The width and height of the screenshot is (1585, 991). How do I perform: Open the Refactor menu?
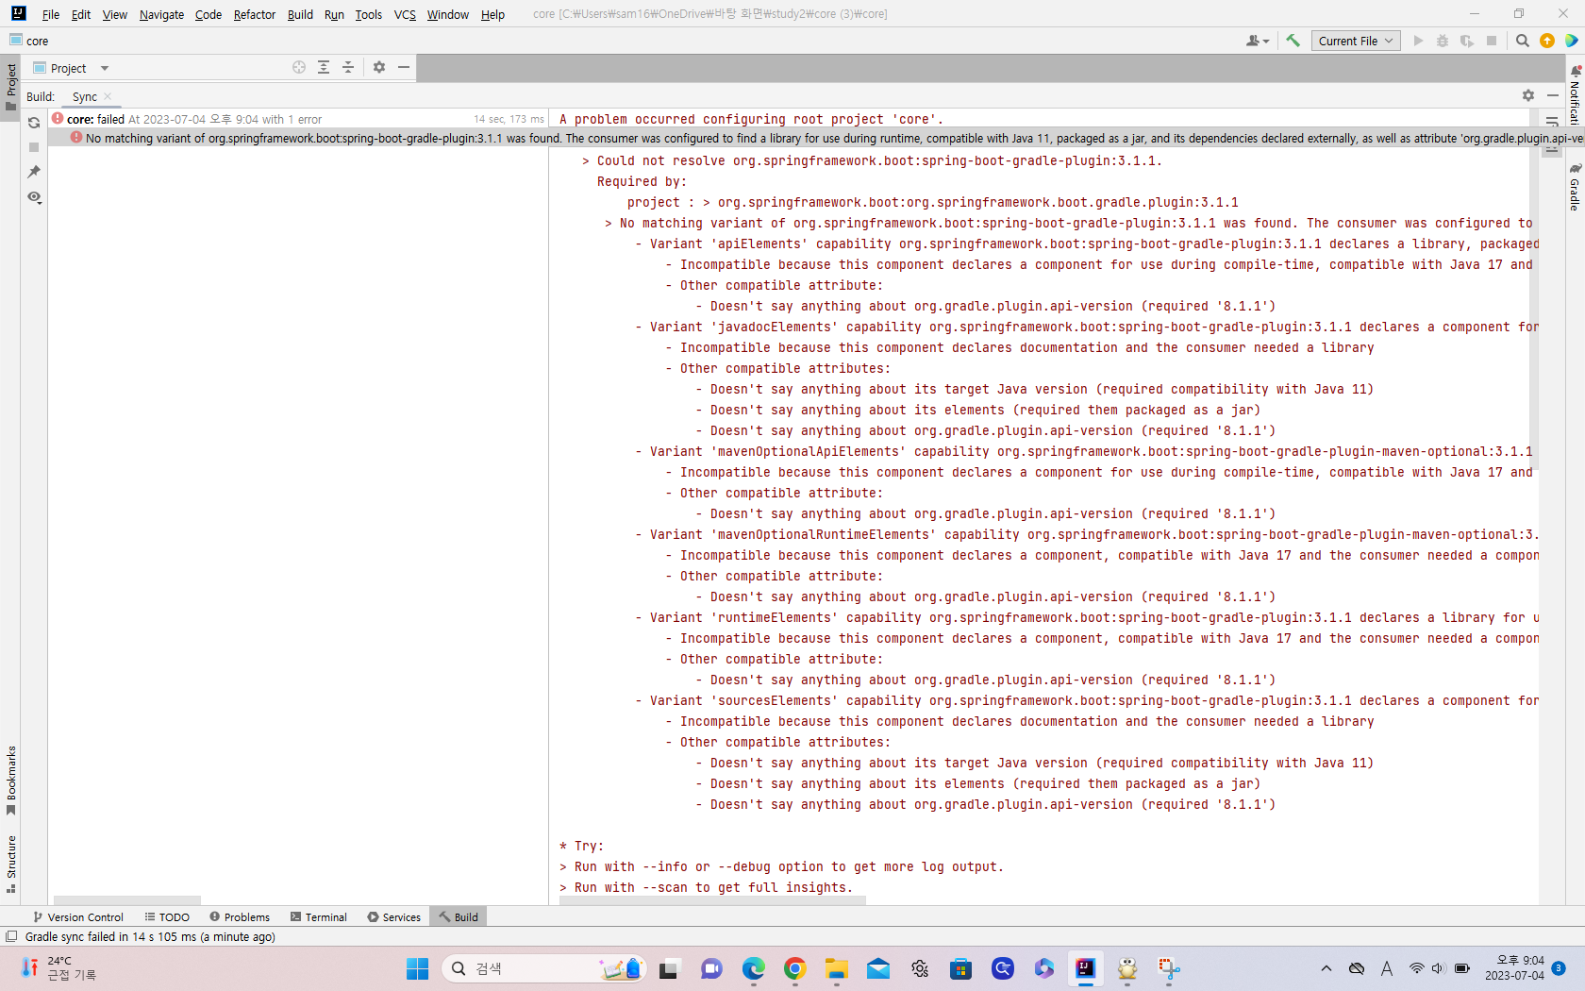[255, 14]
